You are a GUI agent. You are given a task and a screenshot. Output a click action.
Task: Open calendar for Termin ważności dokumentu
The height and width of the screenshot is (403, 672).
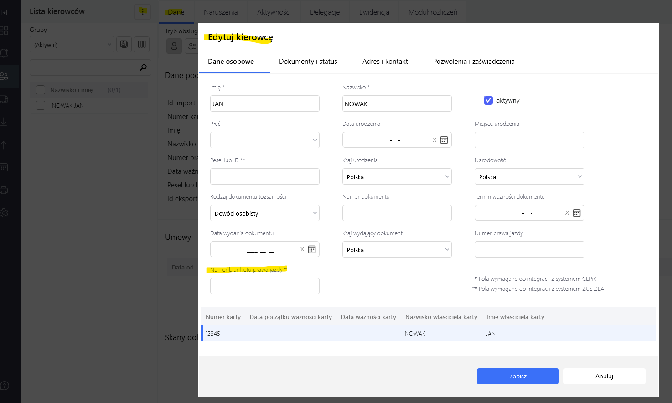[x=576, y=213]
